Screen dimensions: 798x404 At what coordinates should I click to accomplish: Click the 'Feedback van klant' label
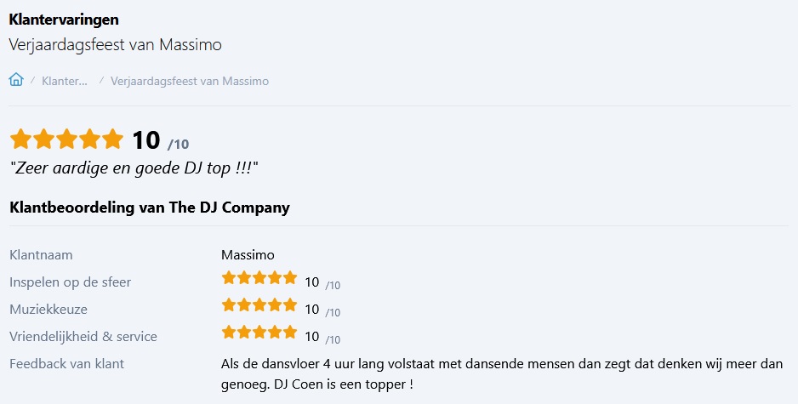pos(66,363)
